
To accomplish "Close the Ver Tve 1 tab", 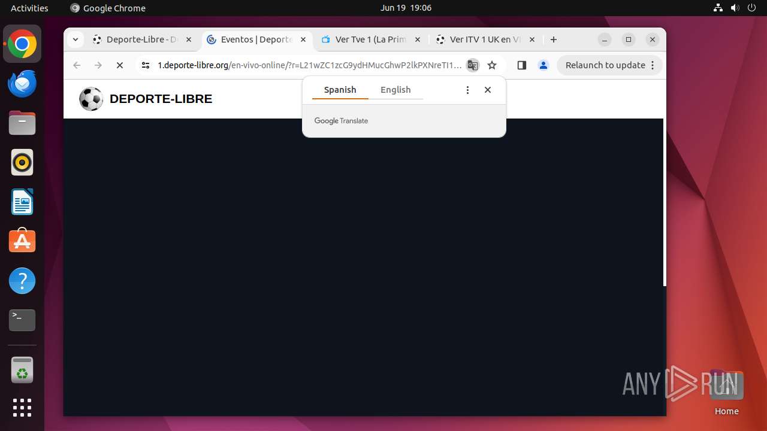I will [x=418, y=40].
